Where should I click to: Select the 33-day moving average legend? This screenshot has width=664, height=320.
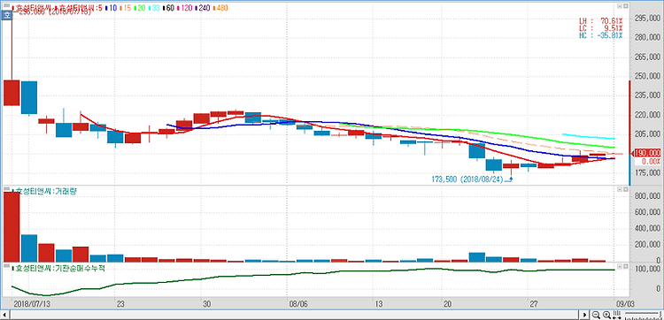pyautogui.click(x=155, y=8)
